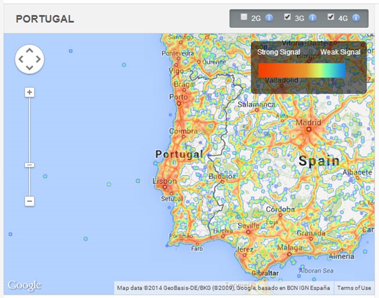Open the 3G info icon
Viewport: 379px width, 298px height.
313,18
